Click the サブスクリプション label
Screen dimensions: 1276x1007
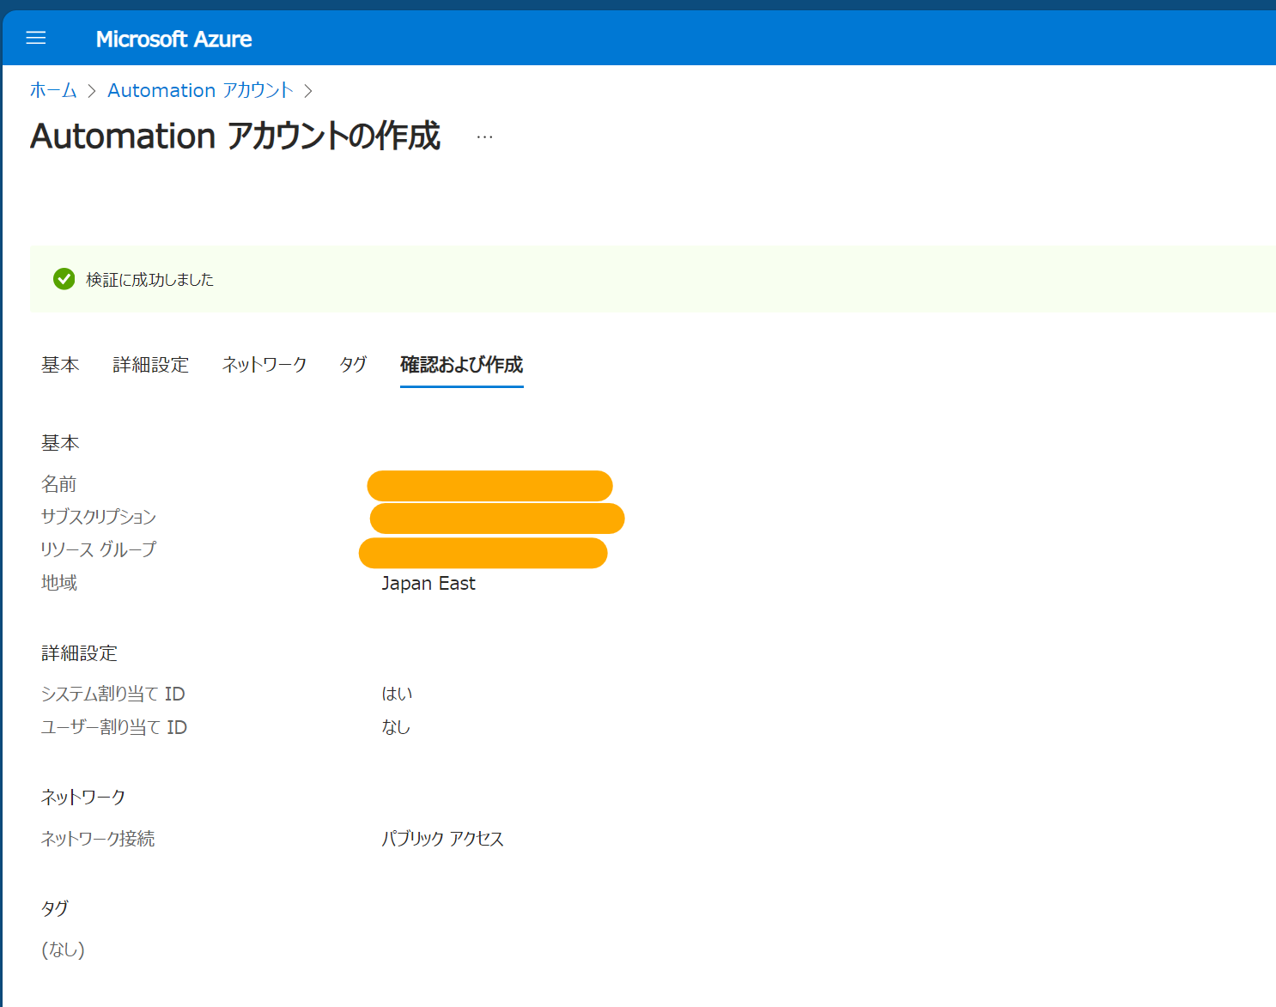(x=99, y=517)
